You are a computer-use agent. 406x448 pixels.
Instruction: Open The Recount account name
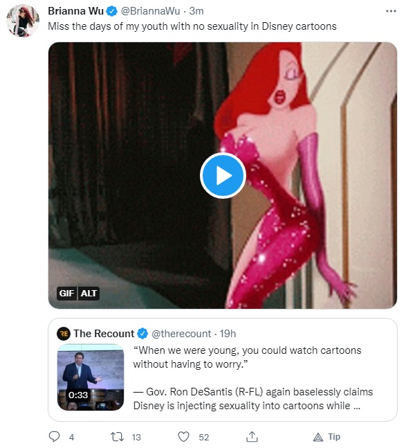click(104, 334)
